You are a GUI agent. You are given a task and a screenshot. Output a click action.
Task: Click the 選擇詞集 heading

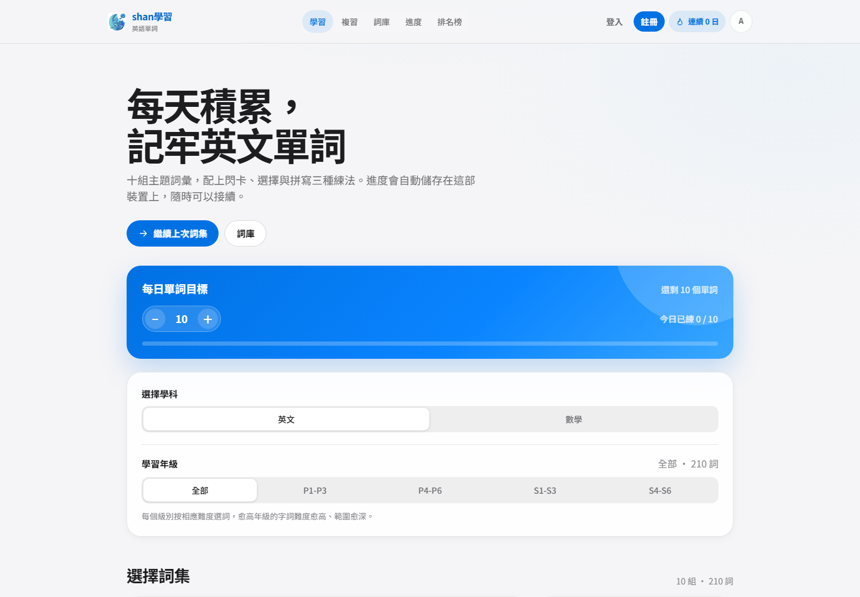[158, 576]
